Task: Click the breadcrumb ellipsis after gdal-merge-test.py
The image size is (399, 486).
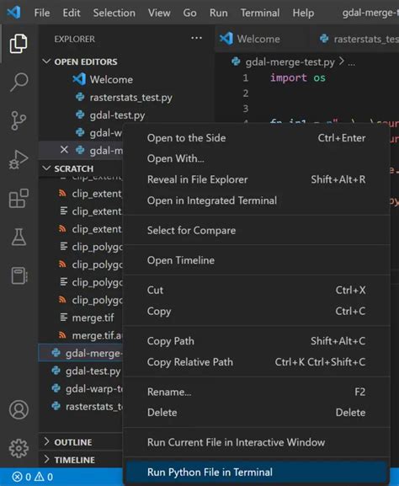Action: click(351, 62)
